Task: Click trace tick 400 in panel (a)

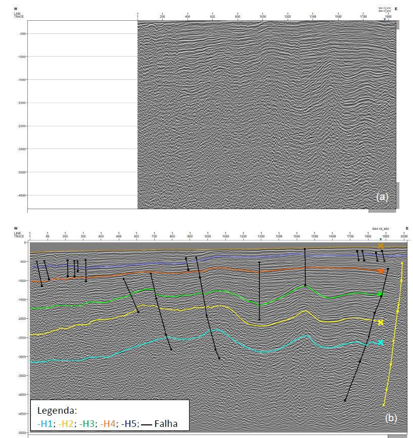Action: click(188, 17)
